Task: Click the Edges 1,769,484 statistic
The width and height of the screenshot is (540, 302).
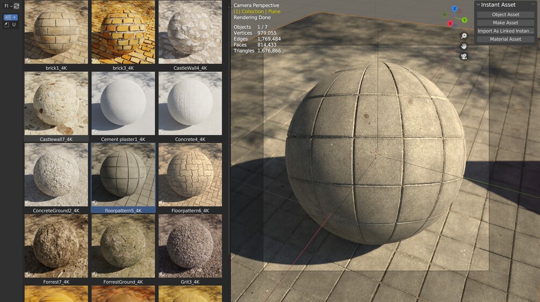Action: 257,39
